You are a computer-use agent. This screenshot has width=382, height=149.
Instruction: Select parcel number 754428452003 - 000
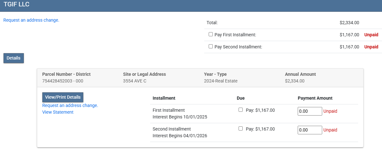[63, 81]
